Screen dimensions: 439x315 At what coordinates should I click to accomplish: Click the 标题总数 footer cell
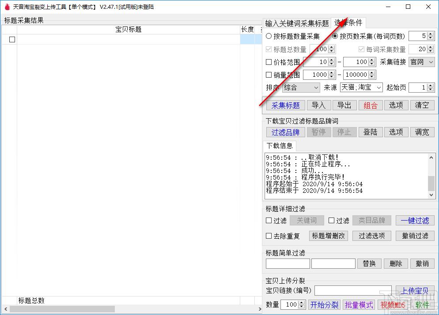(129, 301)
